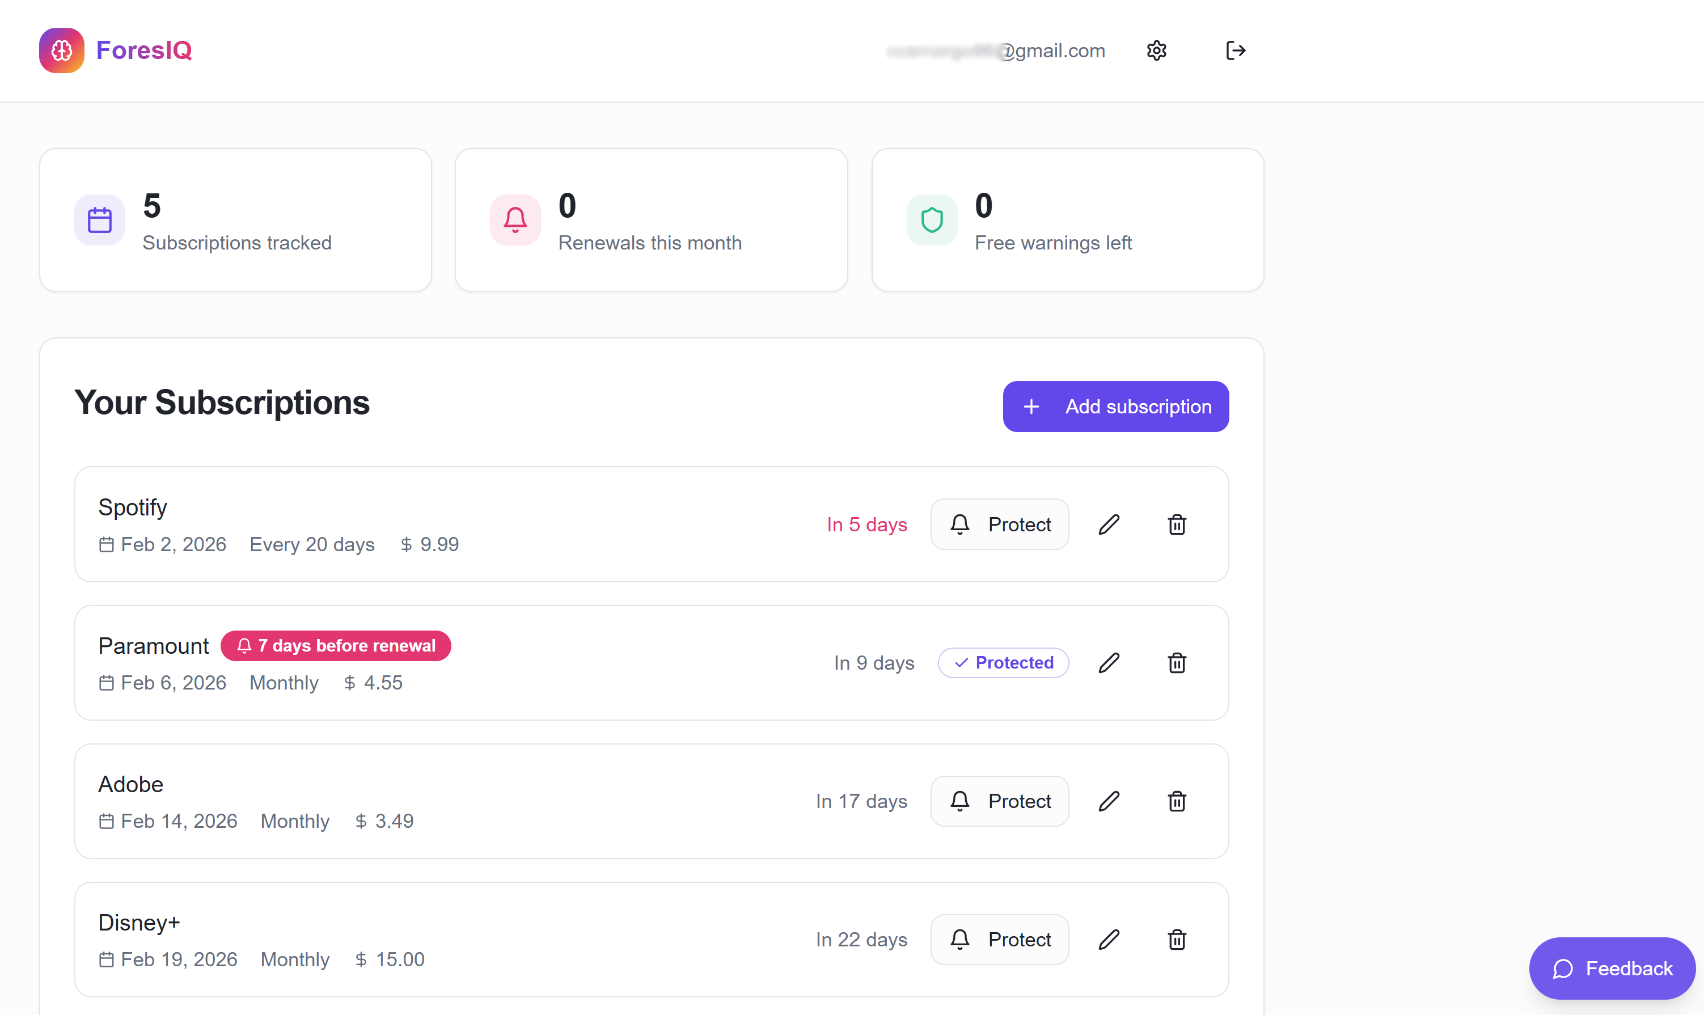
Task: Open the edit pencil for Disney+
Action: 1109,939
